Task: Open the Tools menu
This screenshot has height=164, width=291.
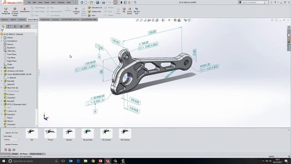Action: 53,2
